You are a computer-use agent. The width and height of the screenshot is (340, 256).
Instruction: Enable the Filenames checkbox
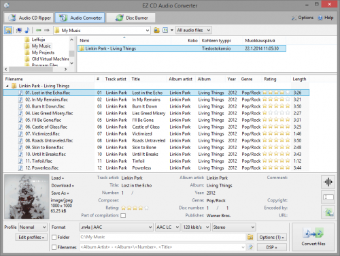[54, 247]
